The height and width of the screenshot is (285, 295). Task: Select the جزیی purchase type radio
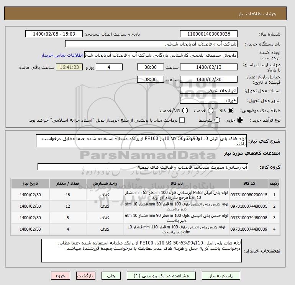click(x=240, y=120)
